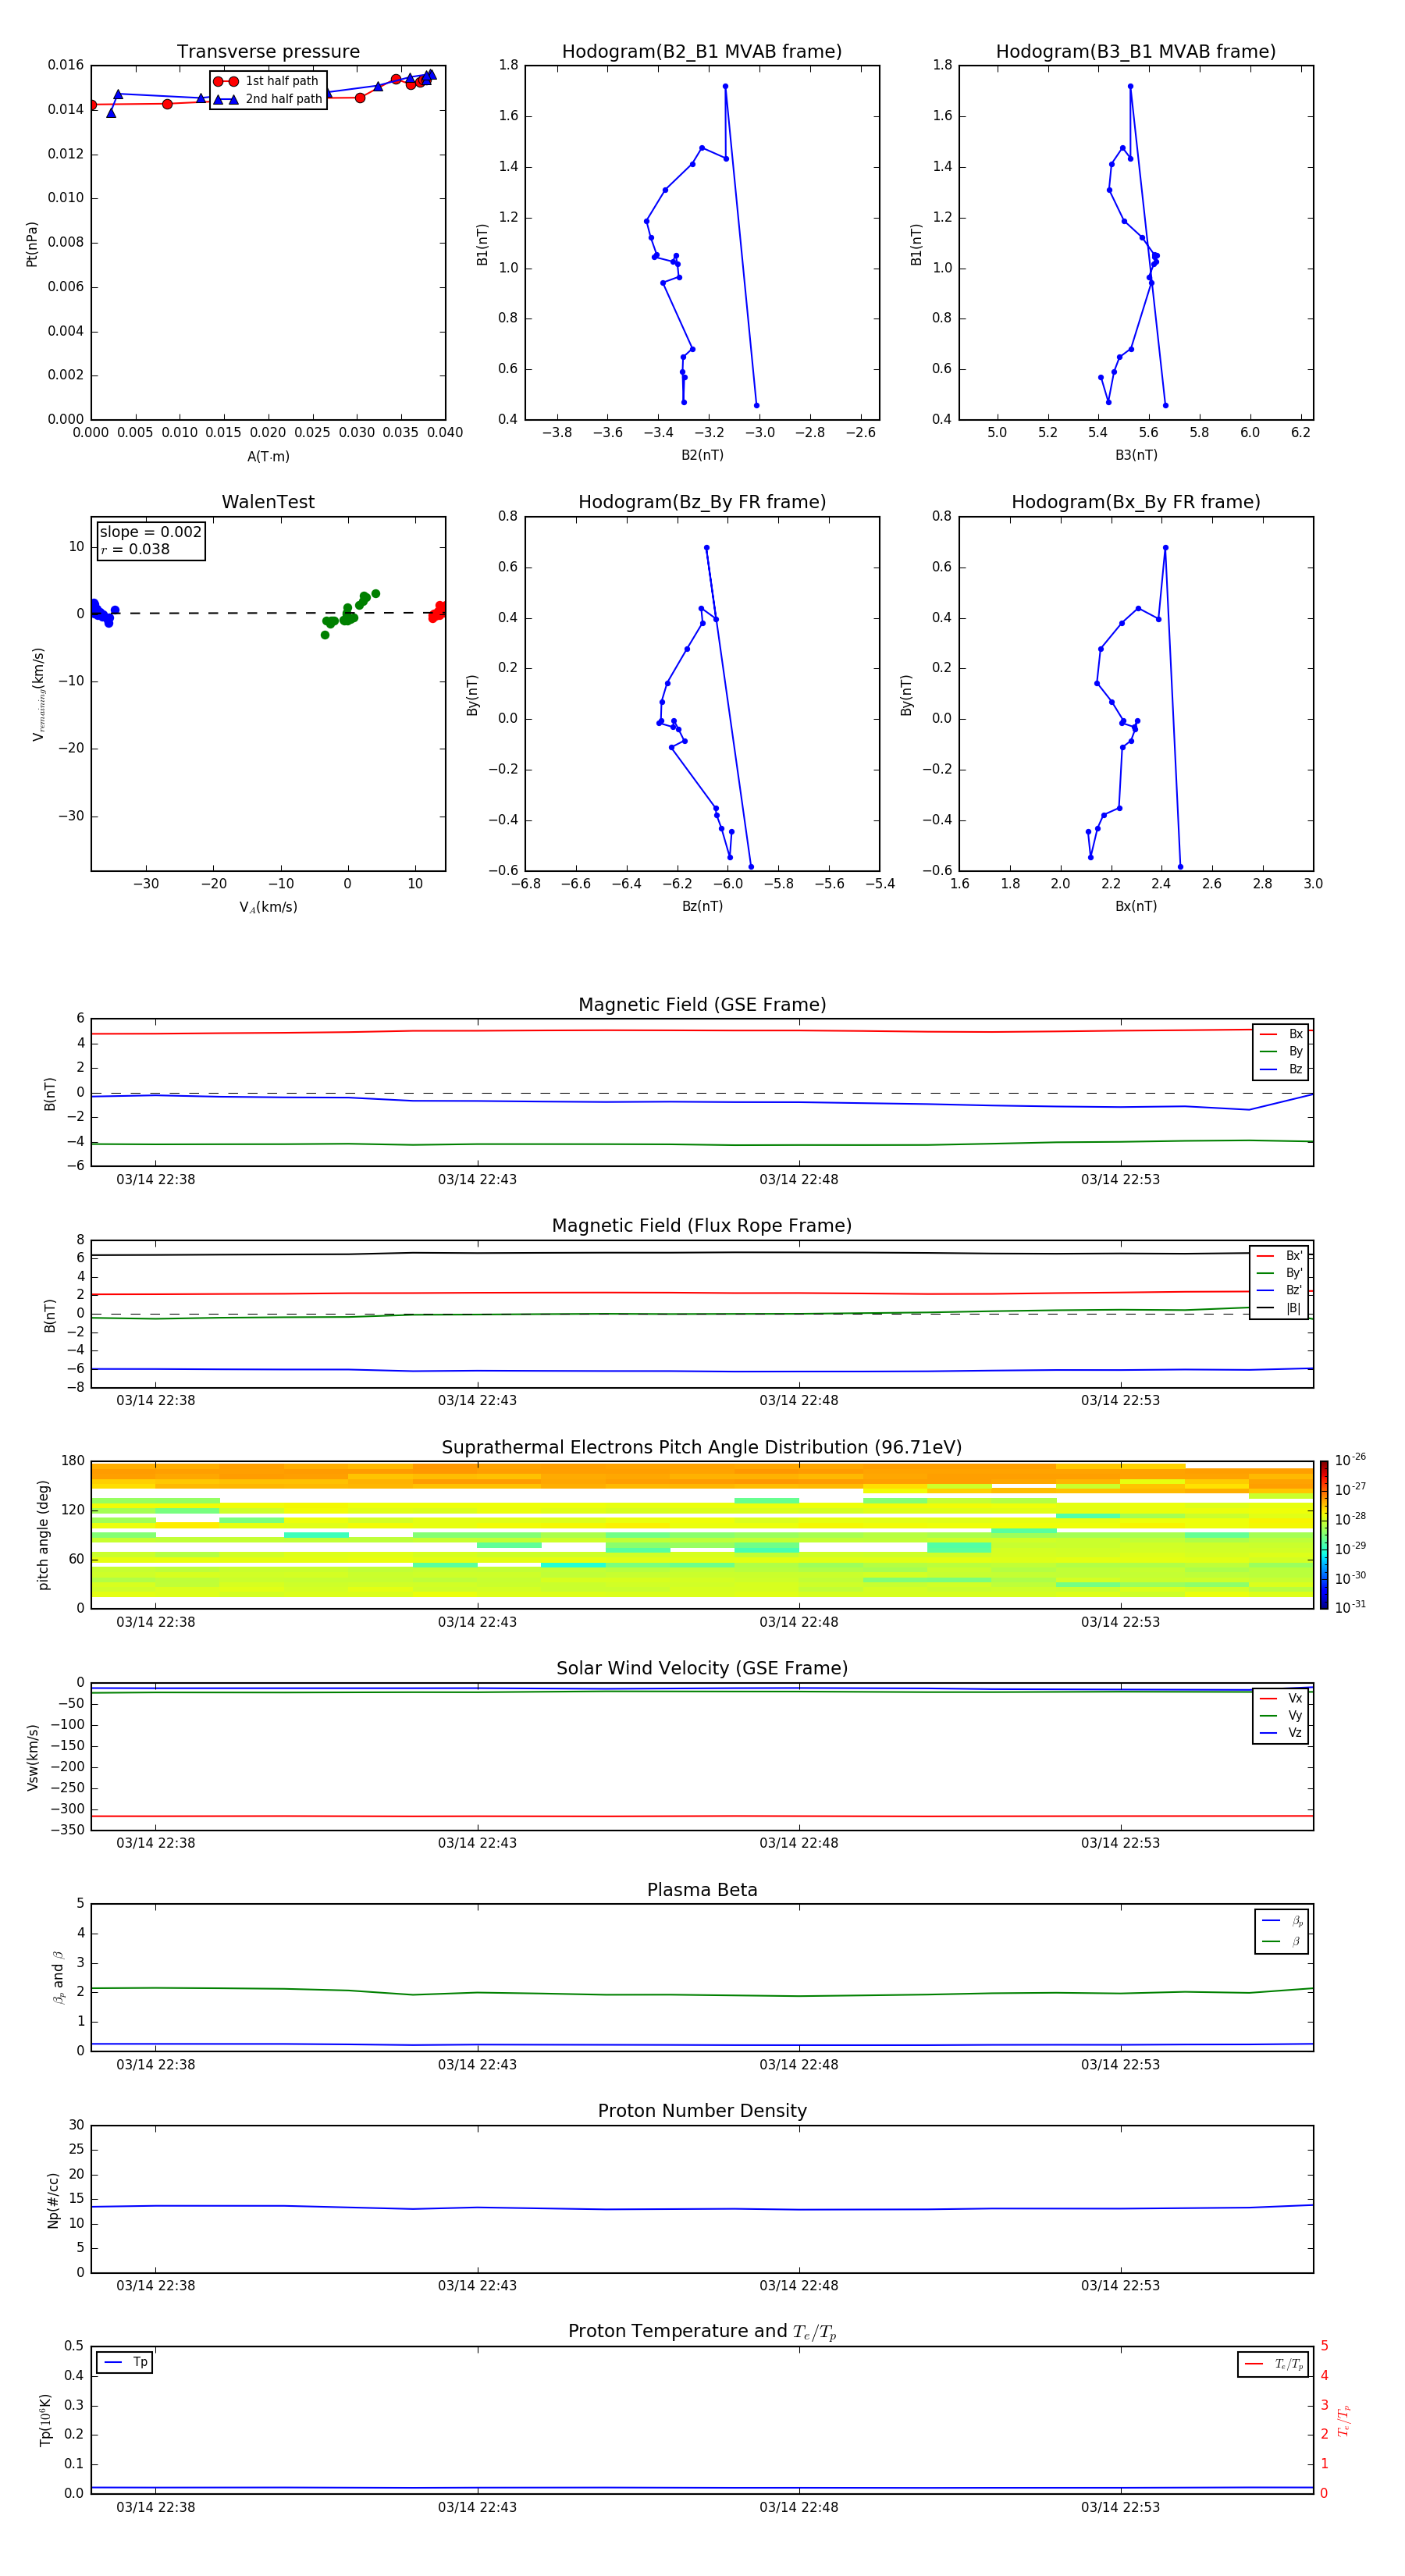Click the 10^-26 color bar tick label
Viewport: 1405px width, 2576px height.
tap(1350, 1460)
